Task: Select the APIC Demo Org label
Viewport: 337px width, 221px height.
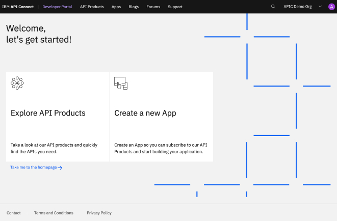Action: (x=298, y=7)
